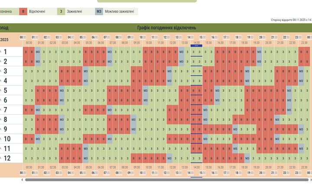This screenshot has width=312, height=186.
Task: Click the small icon beside queue 1
Action: [x=0, y=52]
